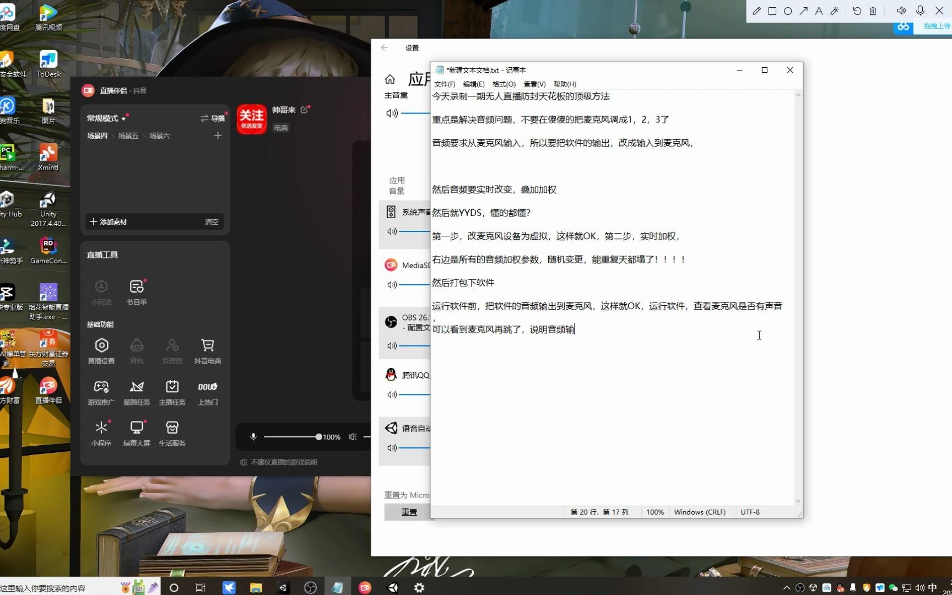The image size is (952, 595).
Task: Open 查看(V) menu in Notepad
Action: (x=534, y=84)
